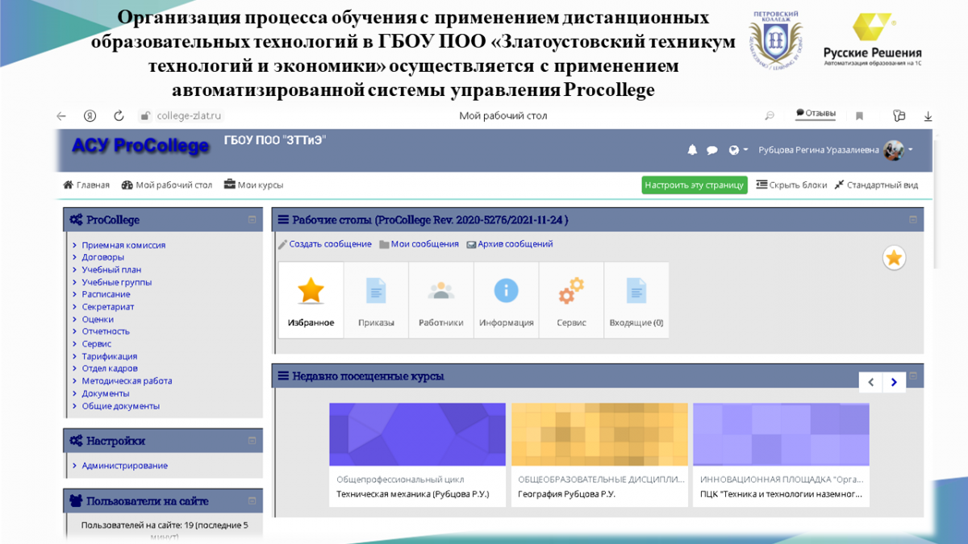Collapse ProCollege block
The image size is (968, 544).
(252, 219)
